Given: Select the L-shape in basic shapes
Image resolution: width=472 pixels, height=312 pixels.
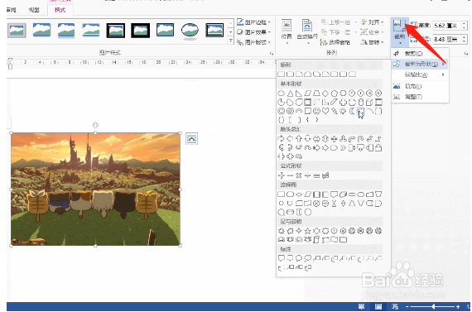Looking at the screenshot, I should point(325,103).
